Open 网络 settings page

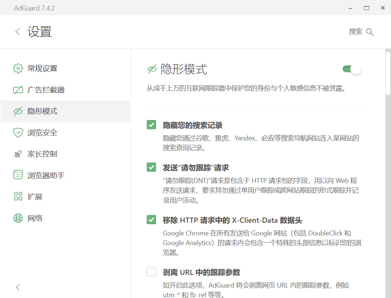[65, 218]
